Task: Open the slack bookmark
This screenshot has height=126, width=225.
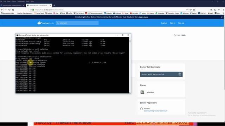Action: (211, 13)
